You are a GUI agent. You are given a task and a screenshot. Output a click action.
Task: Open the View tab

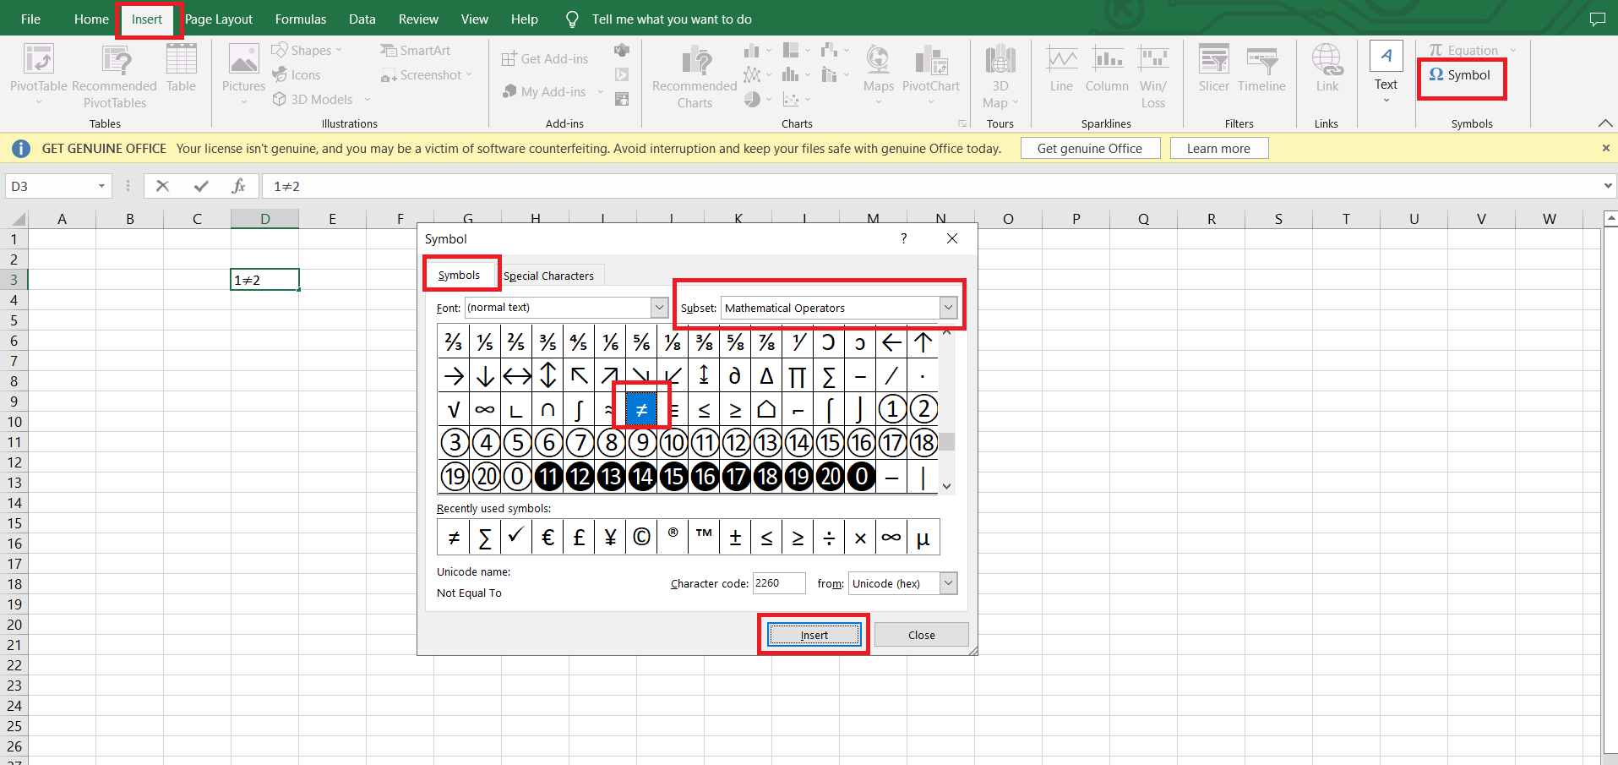474,19
